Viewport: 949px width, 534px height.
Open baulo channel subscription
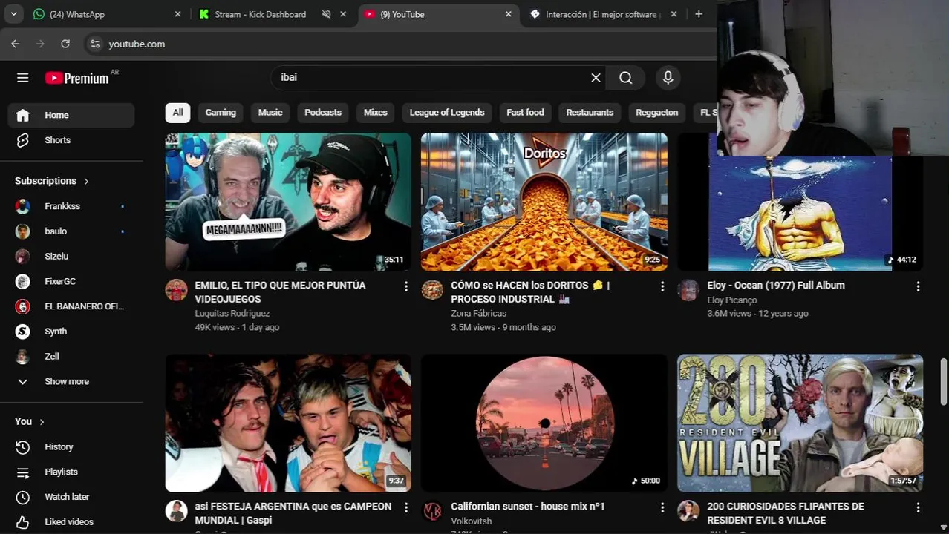coord(71,231)
